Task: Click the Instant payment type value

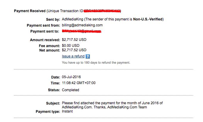Action: point(67,111)
